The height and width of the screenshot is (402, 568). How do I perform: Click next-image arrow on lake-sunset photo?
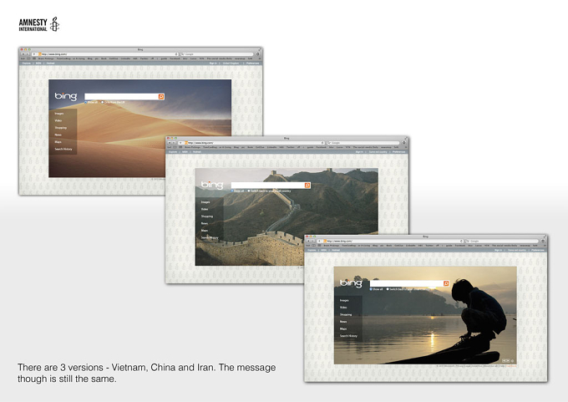pyautogui.click(x=508, y=361)
